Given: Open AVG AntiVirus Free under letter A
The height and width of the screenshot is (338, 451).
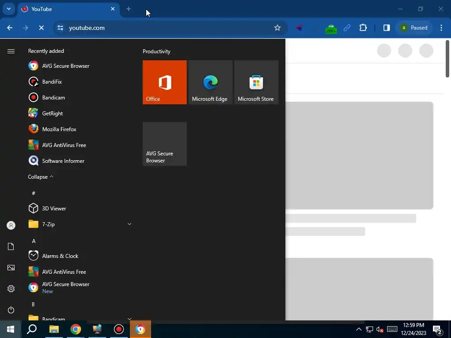Looking at the screenshot, I should pyautogui.click(x=80, y=272).
